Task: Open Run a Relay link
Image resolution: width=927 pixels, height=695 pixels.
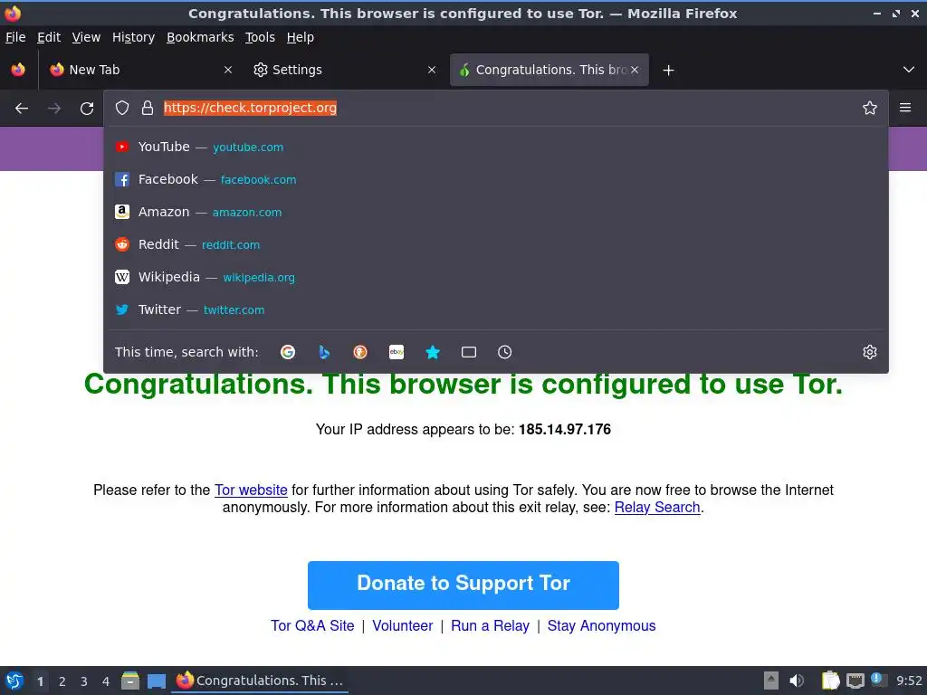Action: [x=490, y=626]
